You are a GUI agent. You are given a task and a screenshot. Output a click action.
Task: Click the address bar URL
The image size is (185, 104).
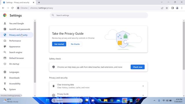click(42, 8)
